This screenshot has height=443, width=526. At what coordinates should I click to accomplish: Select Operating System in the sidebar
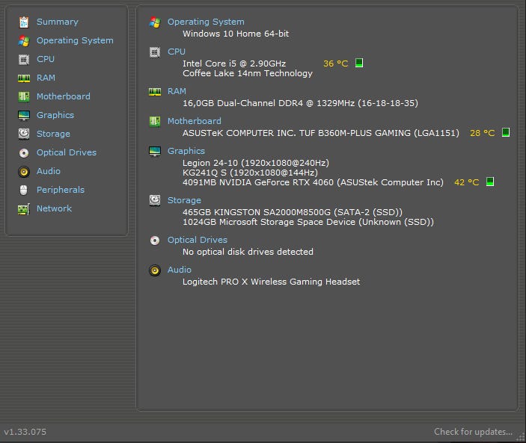(x=75, y=40)
